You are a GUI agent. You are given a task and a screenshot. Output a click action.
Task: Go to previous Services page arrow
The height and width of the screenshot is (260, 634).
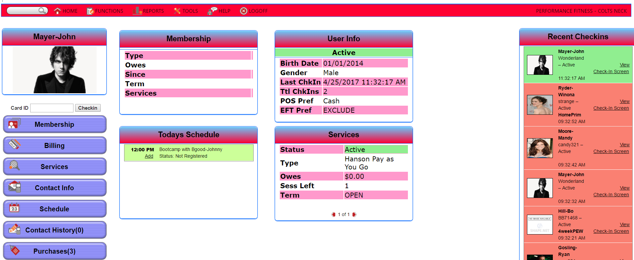tap(333, 214)
